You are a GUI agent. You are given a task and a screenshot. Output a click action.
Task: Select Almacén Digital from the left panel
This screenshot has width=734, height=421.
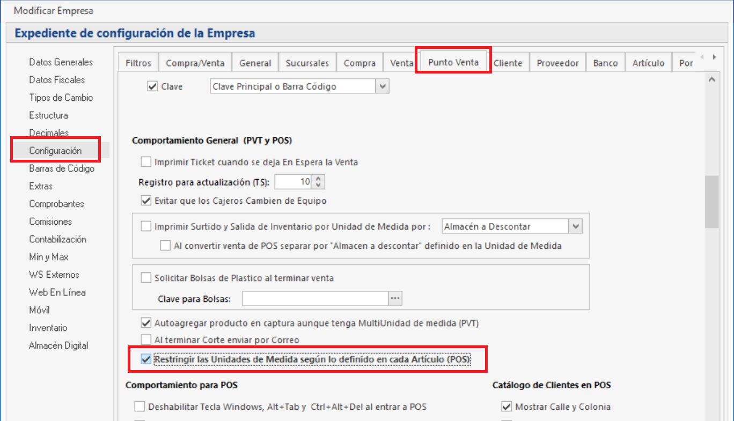pyautogui.click(x=58, y=345)
